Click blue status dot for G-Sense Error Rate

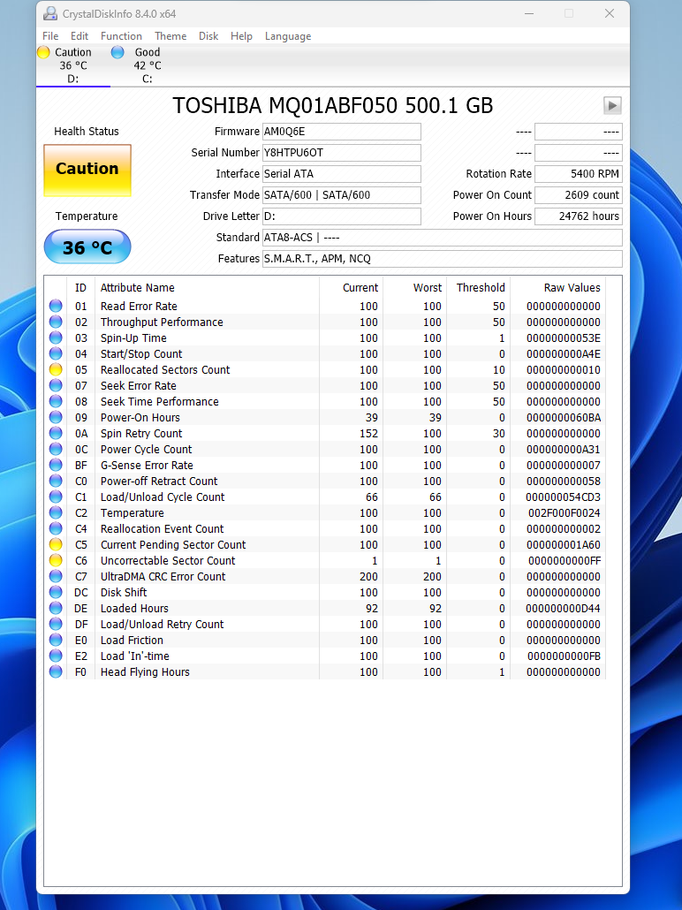click(56, 465)
